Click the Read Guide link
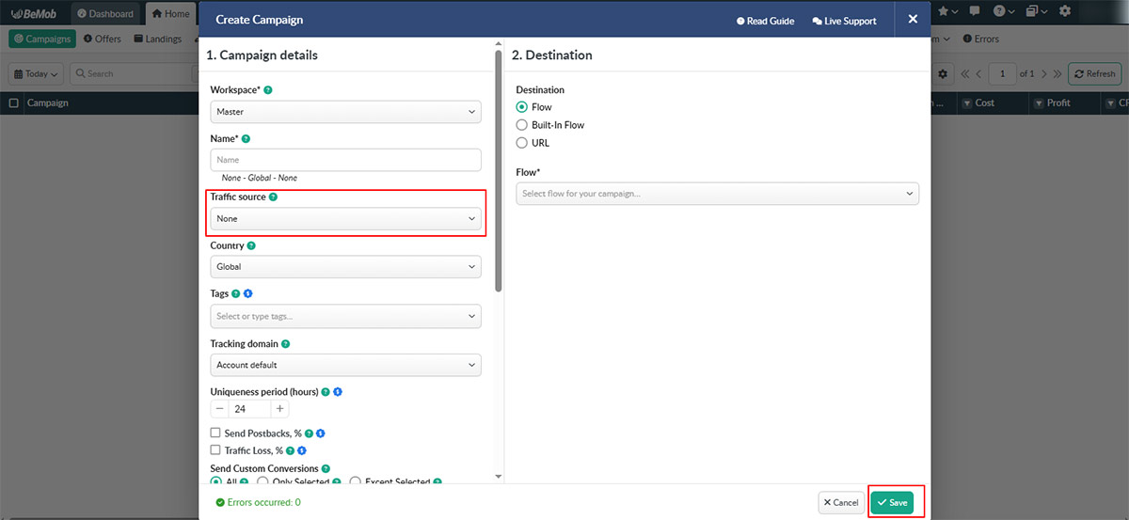The height and width of the screenshot is (520, 1129). click(x=765, y=21)
